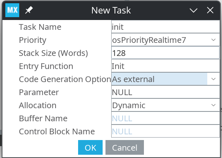Open Code Generation Option dropdown As external
This screenshot has height=158, width=222.
(x=166, y=79)
